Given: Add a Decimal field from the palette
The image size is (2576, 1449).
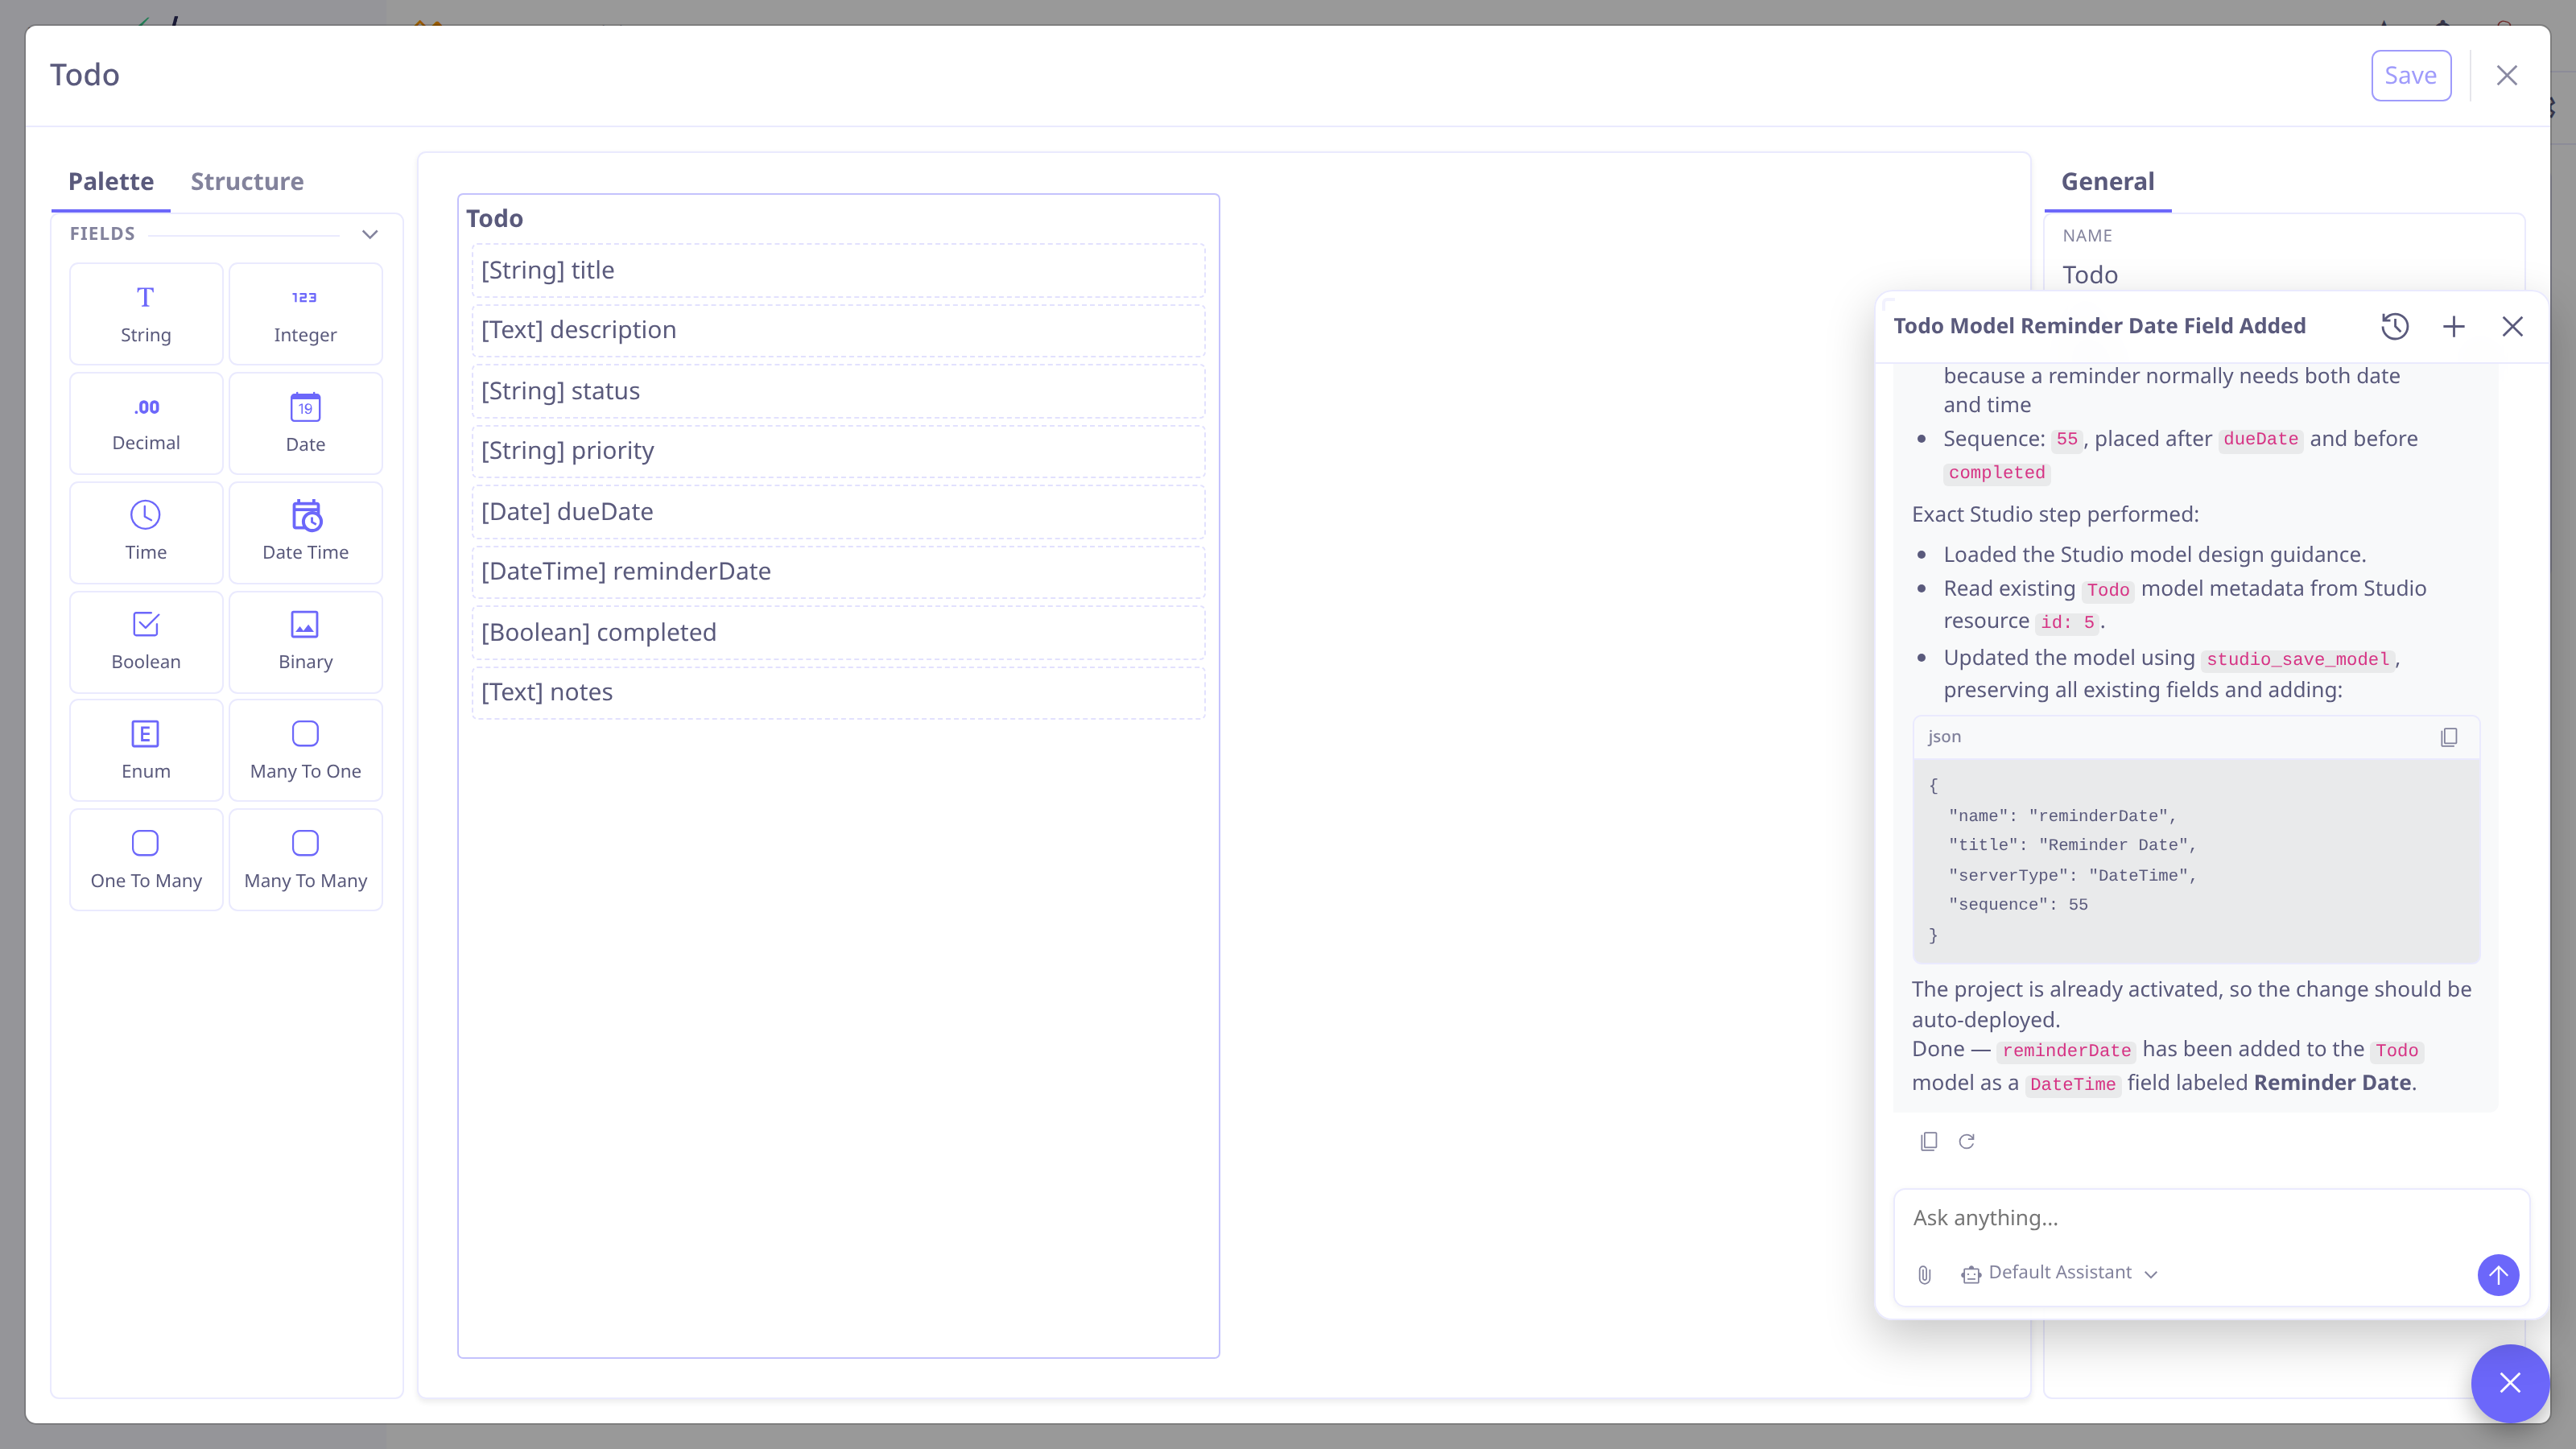Looking at the screenshot, I should click(146, 423).
